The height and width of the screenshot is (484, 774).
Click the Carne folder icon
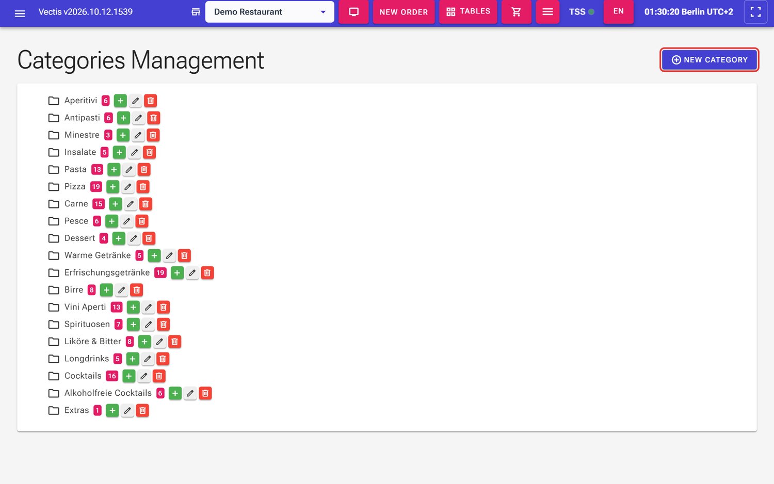[x=54, y=204]
